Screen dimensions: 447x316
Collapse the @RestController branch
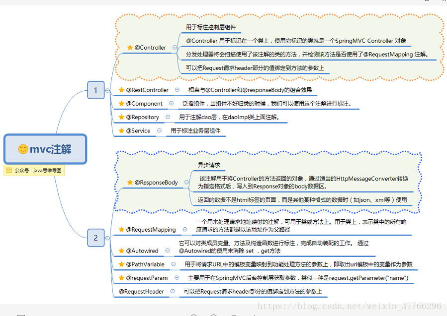click(177, 90)
